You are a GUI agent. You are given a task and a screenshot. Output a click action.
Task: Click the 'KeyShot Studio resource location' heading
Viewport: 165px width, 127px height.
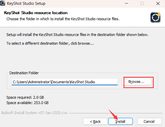36,13
